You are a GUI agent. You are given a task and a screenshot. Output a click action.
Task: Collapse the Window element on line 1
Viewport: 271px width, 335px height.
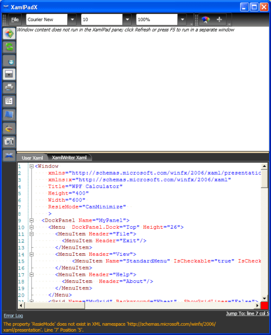pos(31,166)
